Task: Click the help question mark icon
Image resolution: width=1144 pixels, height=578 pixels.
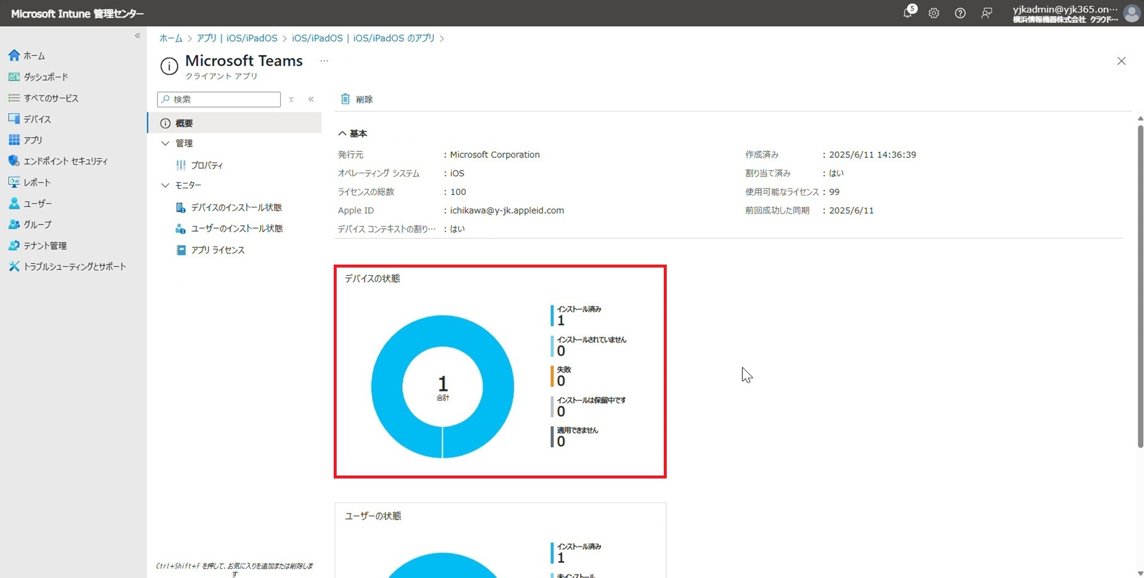Action: pos(960,13)
